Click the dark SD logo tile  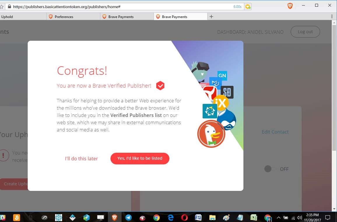pyautogui.click(x=227, y=92)
